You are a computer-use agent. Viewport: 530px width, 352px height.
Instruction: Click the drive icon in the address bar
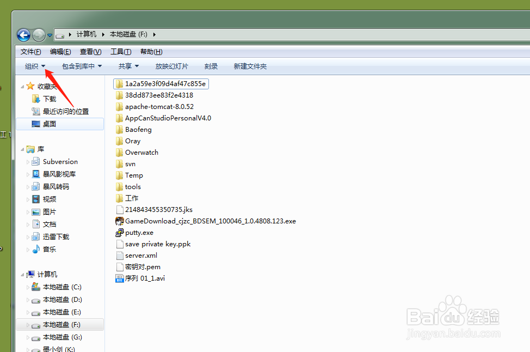(60, 35)
